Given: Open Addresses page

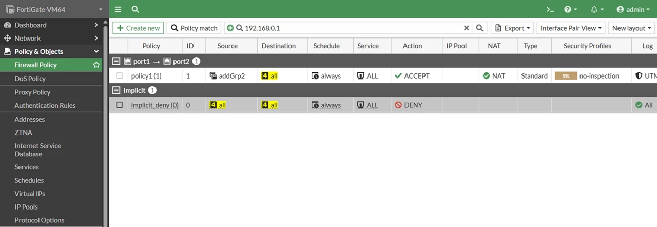Looking at the screenshot, I should click(x=30, y=119).
